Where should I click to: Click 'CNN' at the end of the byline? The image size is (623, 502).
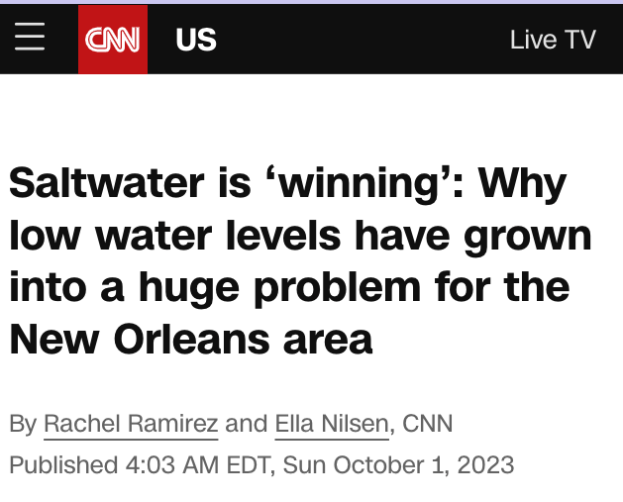(x=427, y=424)
